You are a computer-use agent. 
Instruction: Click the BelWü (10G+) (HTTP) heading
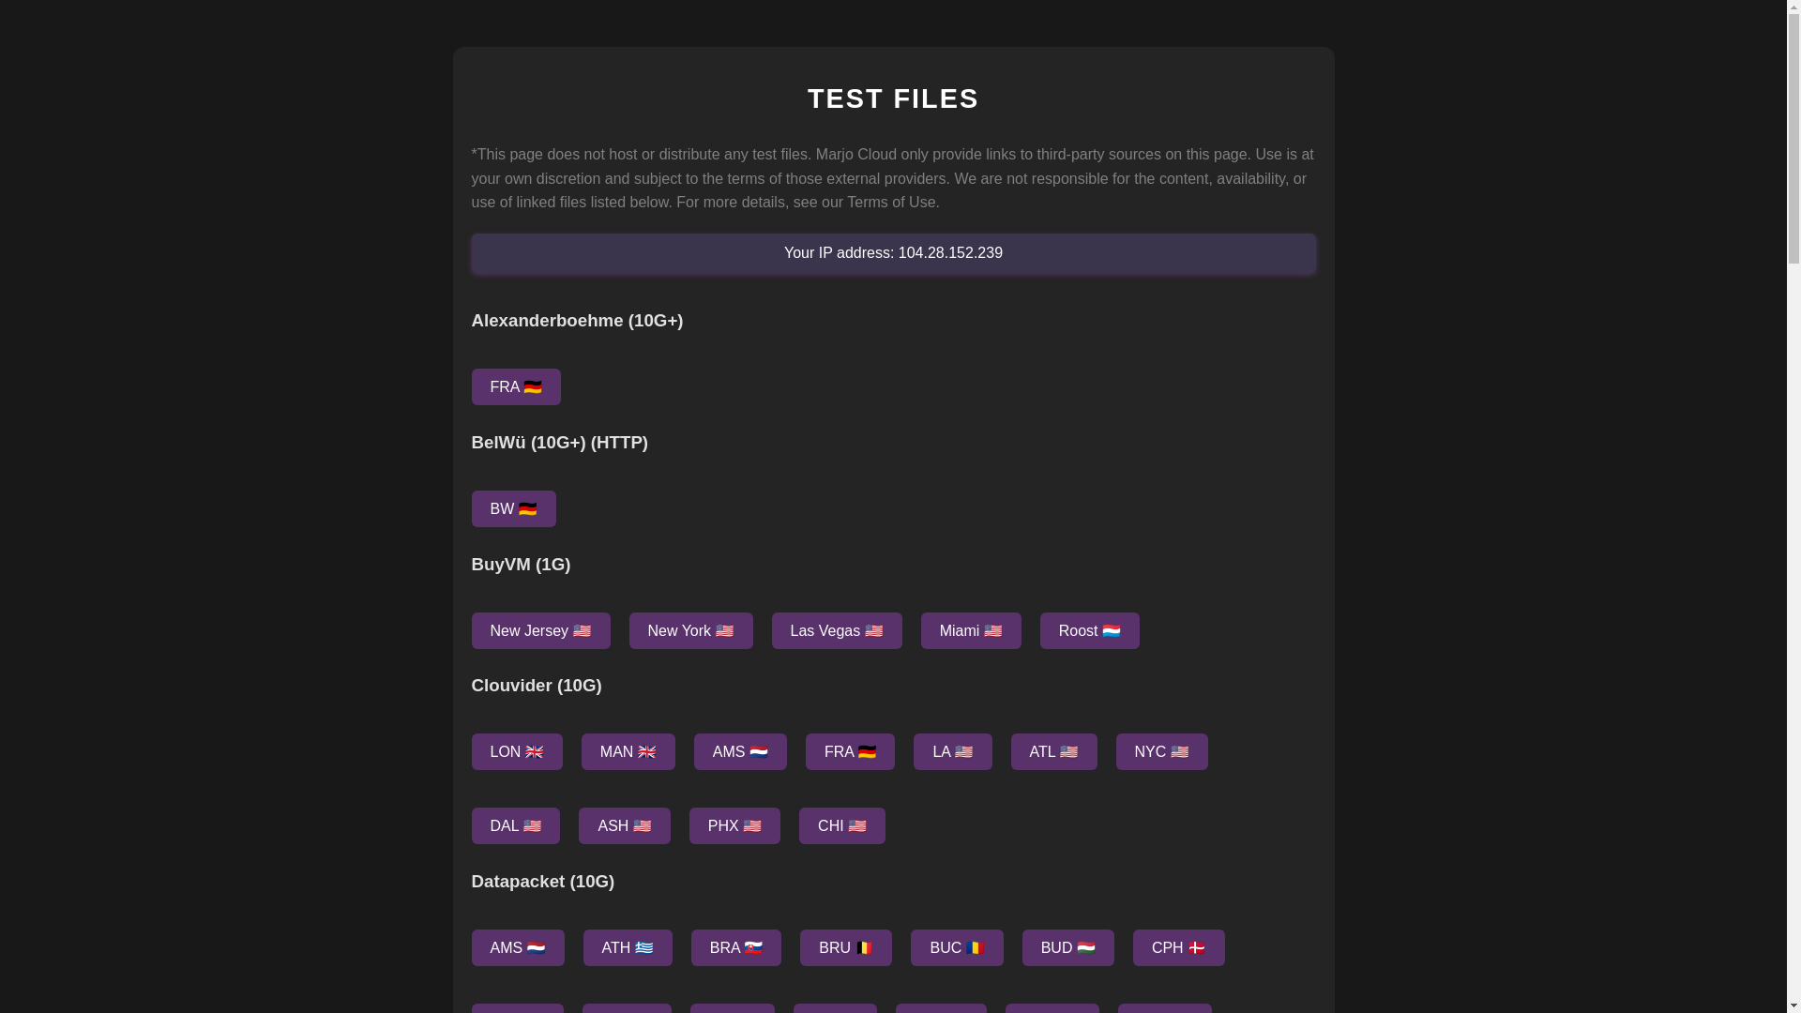click(x=559, y=443)
